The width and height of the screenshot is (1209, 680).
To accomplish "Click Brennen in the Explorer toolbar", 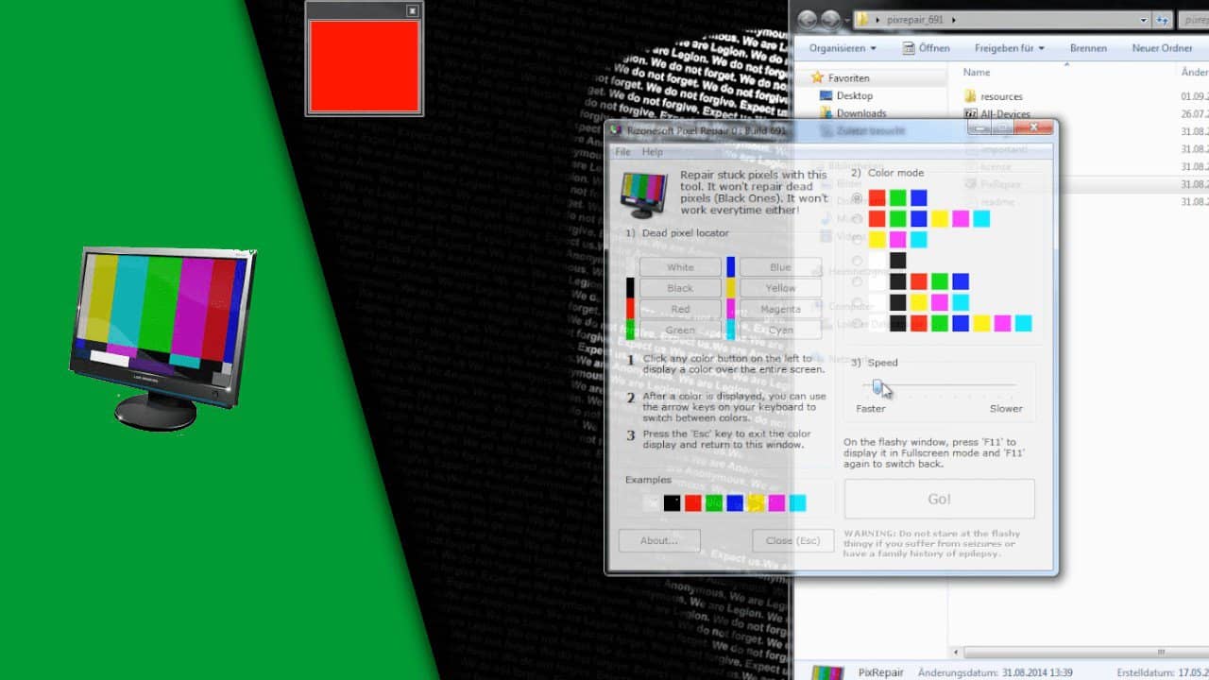I will click(1088, 48).
